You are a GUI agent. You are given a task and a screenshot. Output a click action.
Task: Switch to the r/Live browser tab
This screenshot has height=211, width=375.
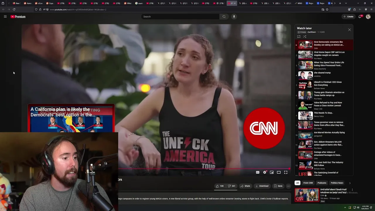click(x=39, y=3)
